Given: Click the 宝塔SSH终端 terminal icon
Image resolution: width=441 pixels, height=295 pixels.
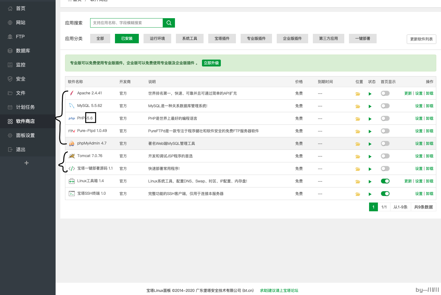Looking at the screenshot, I should (x=72, y=193).
